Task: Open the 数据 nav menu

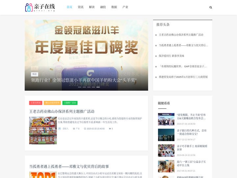Action: coord(114,7)
